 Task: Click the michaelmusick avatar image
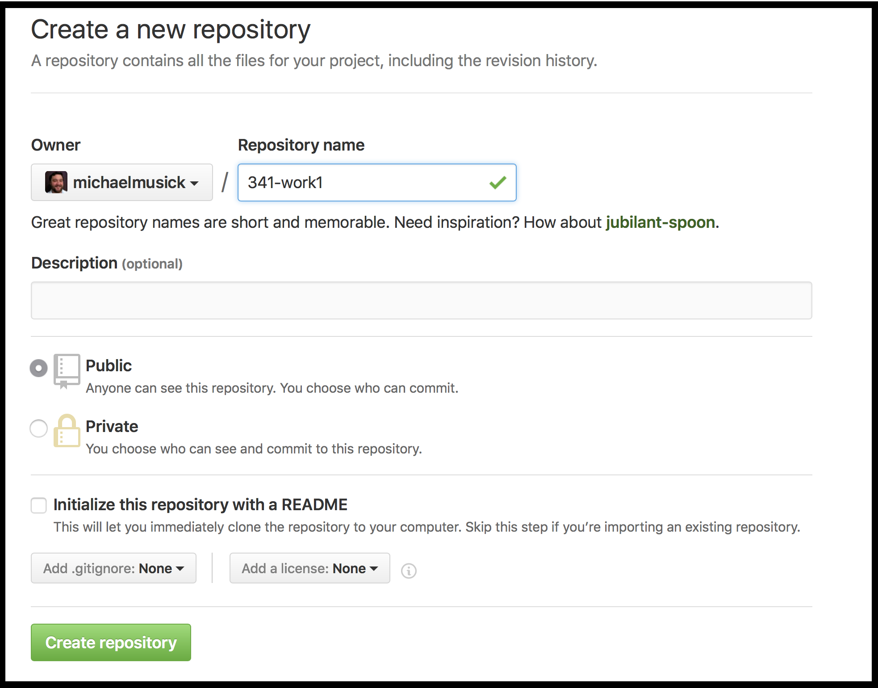(56, 182)
